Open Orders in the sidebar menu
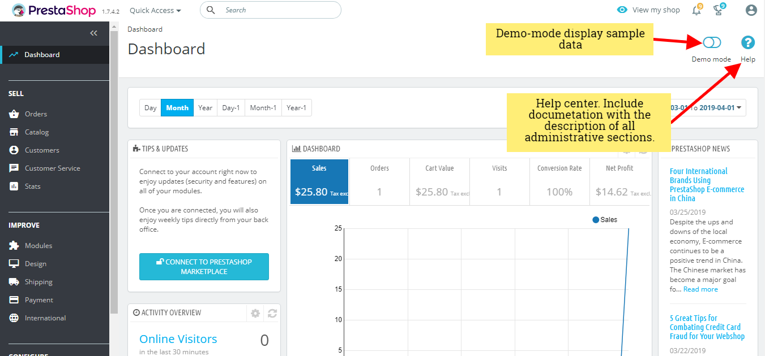Screen dimensions: 765x356 (x=36, y=114)
